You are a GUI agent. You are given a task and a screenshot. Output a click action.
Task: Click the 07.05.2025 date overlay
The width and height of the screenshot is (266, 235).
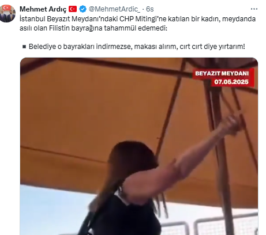click(x=231, y=82)
